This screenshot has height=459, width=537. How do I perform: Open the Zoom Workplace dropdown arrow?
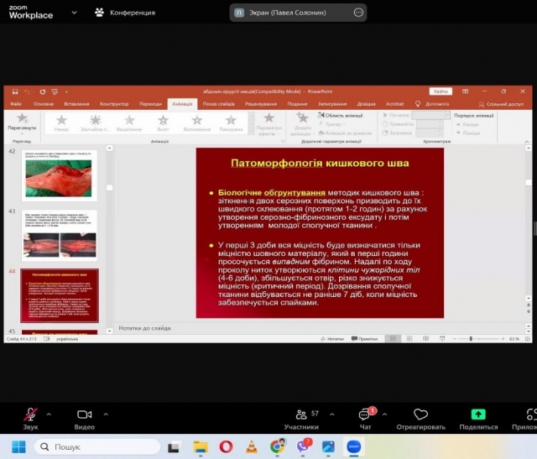[75, 13]
